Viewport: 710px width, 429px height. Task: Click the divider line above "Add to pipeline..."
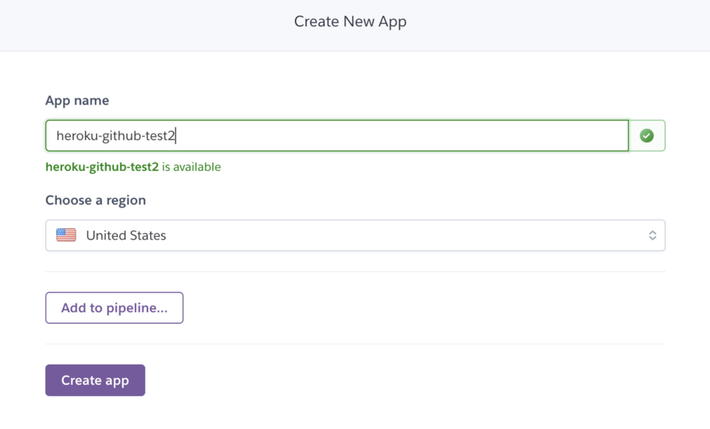click(x=355, y=271)
